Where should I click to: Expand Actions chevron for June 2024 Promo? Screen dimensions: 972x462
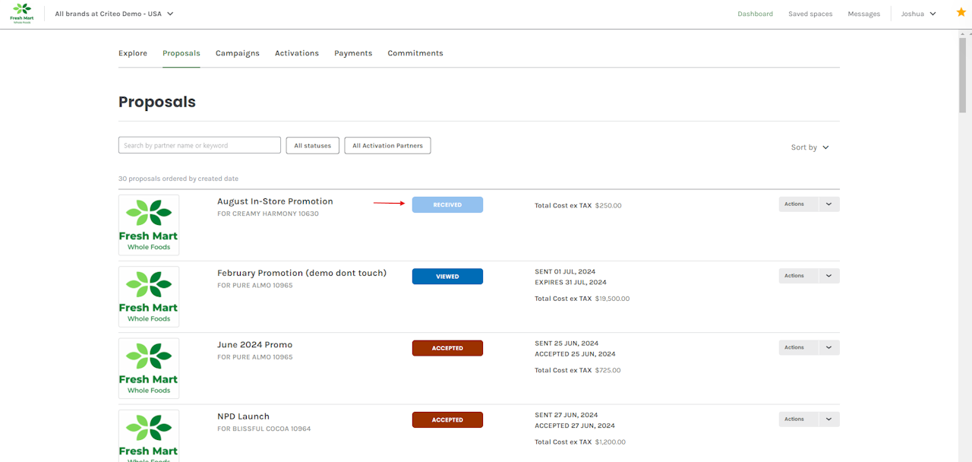tap(829, 347)
